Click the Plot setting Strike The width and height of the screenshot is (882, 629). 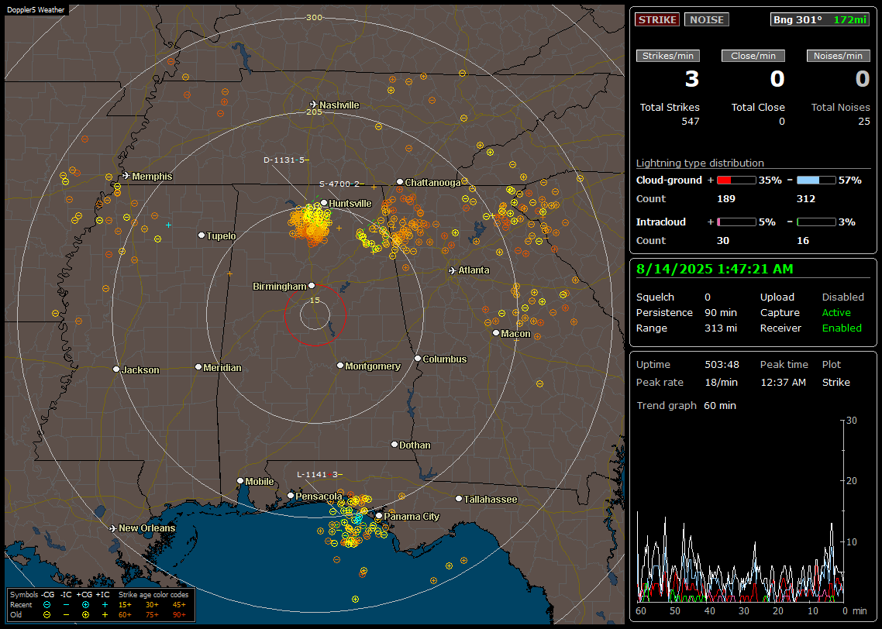click(x=835, y=382)
